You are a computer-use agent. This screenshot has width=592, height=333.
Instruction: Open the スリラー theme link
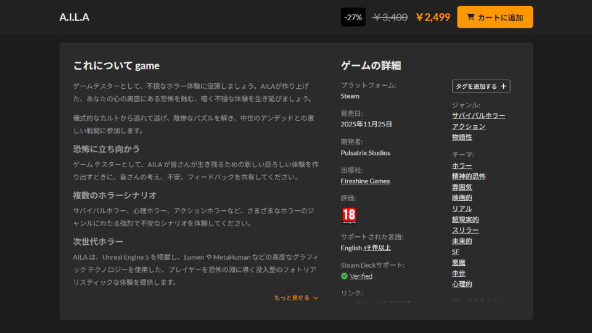pos(465,230)
